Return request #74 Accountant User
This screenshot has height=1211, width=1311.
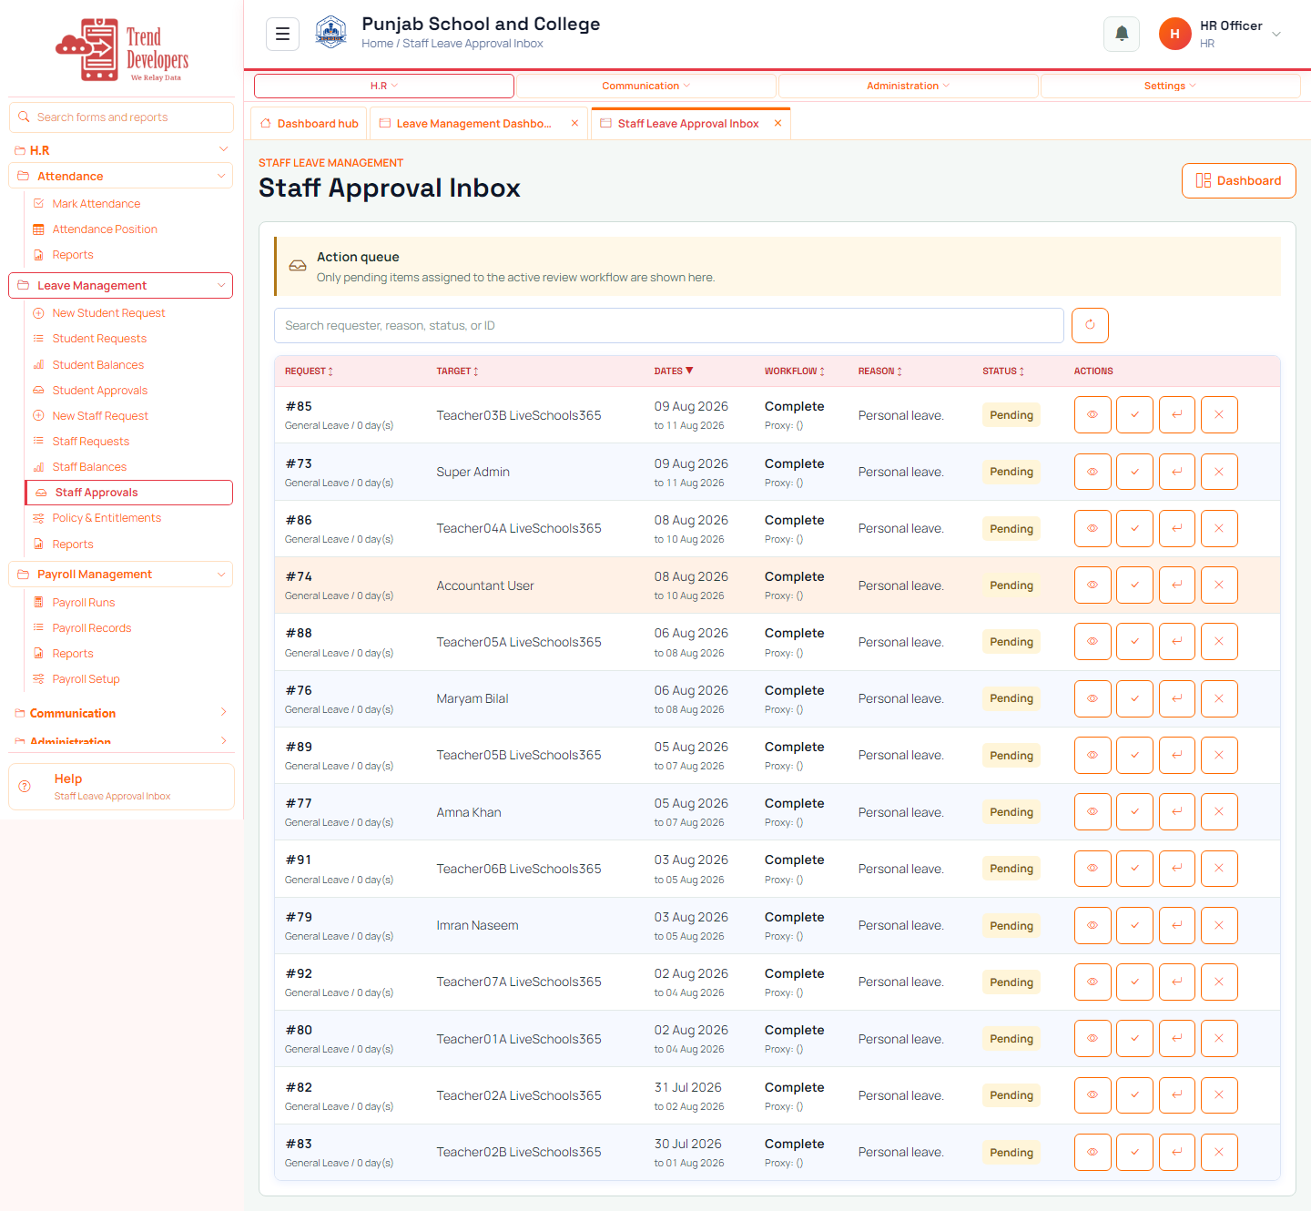coord(1177,585)
